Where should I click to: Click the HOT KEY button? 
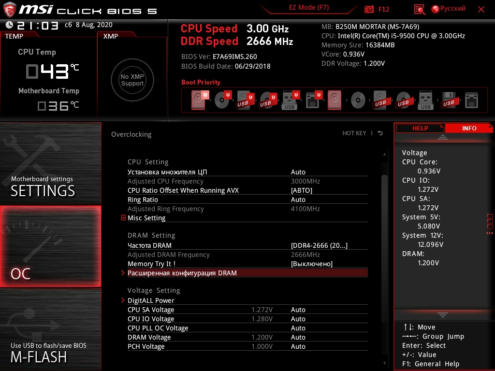tap(354, 133)
